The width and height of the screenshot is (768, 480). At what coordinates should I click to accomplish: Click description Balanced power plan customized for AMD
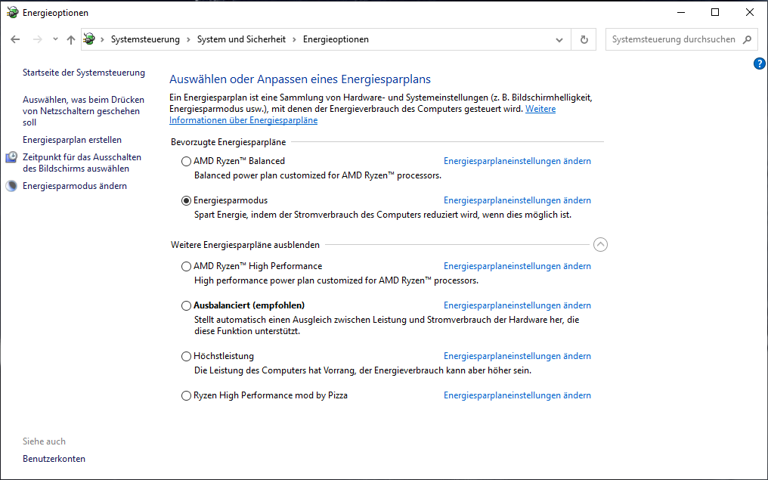click(318, 175)
